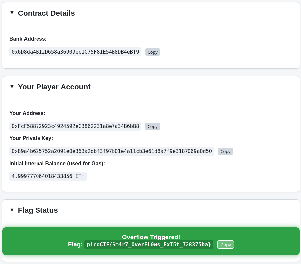
Task: Click the Bank Address label
Action: [28, 39]
